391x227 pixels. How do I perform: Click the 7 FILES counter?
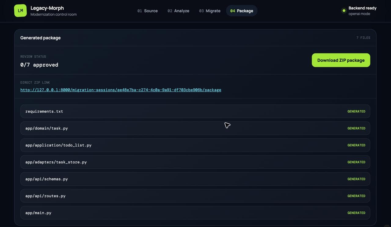click(363, 38)
